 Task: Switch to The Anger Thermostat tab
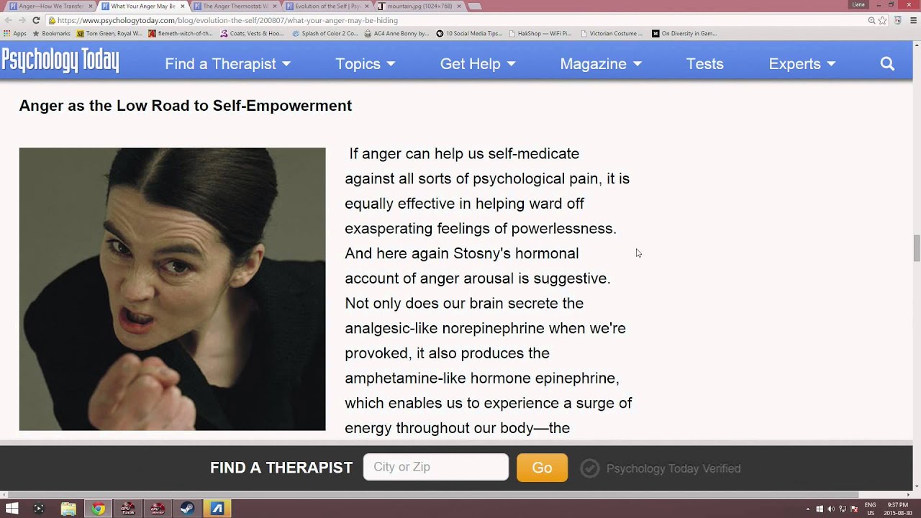click(235, 6)
